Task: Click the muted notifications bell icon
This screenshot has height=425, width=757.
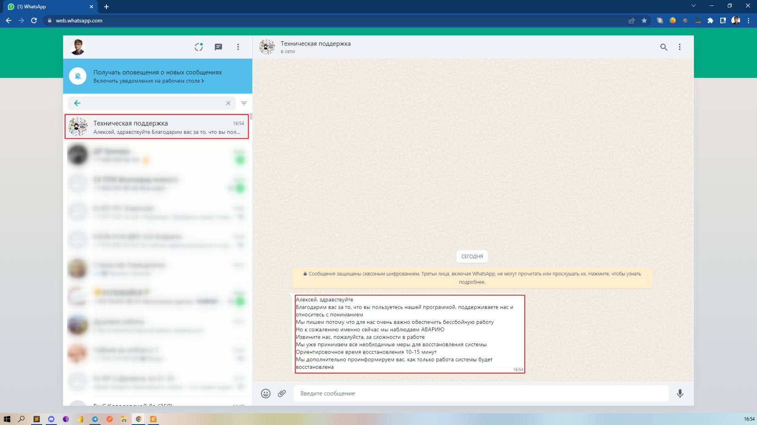Action: tap(78, 76)
